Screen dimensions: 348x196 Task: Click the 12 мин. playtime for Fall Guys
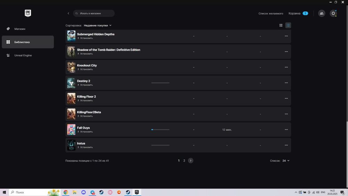pos(227,130)
